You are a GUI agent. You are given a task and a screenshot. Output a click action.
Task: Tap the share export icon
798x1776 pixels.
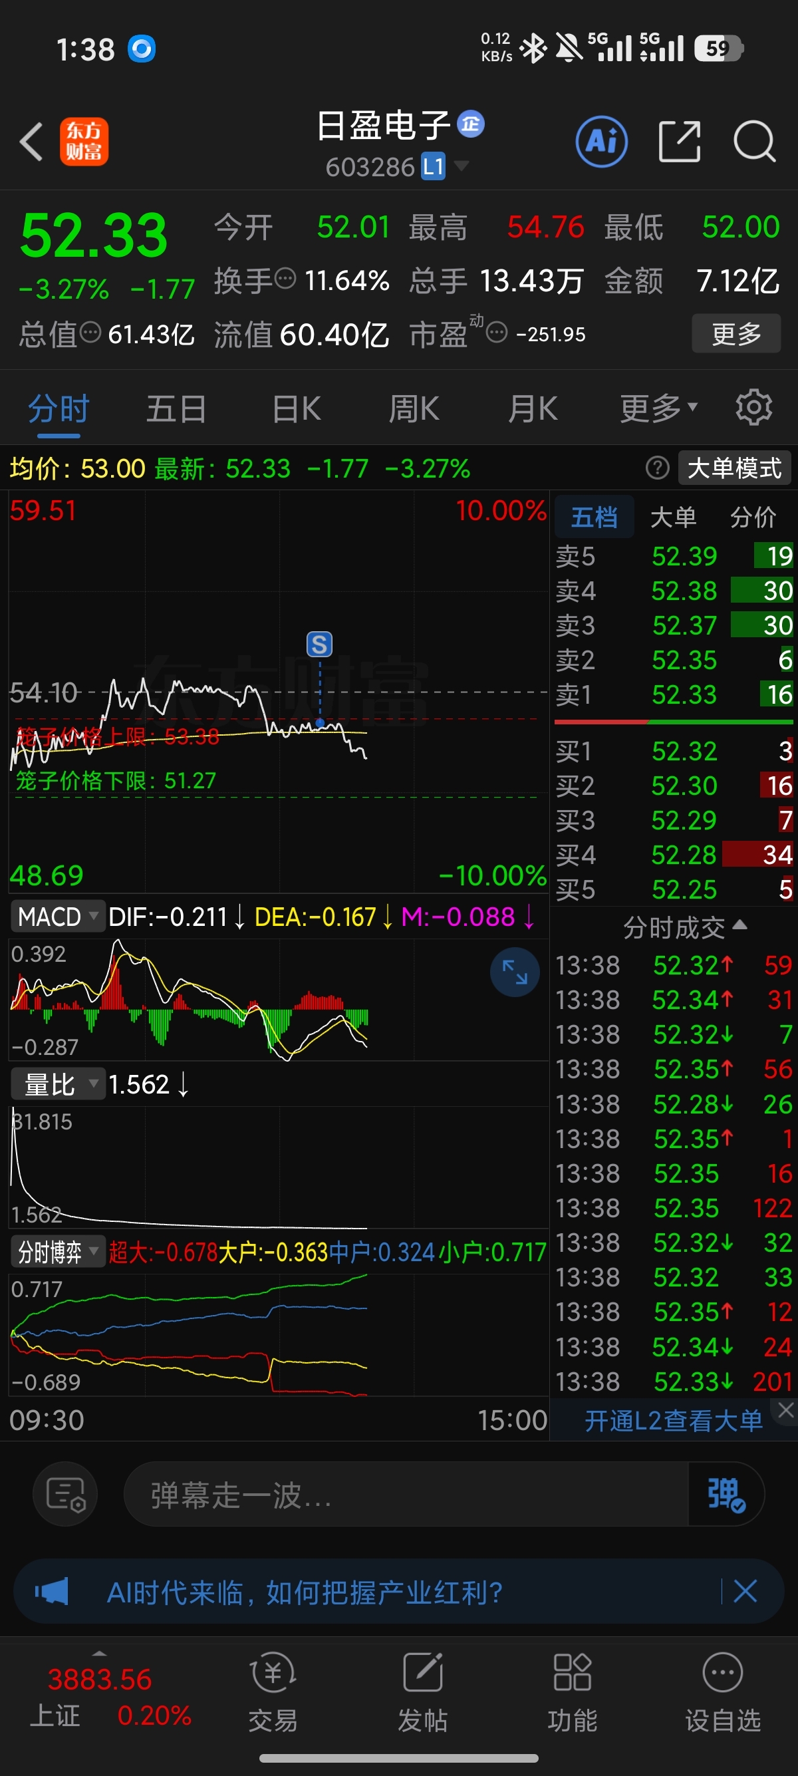click(x=680, y=141)
